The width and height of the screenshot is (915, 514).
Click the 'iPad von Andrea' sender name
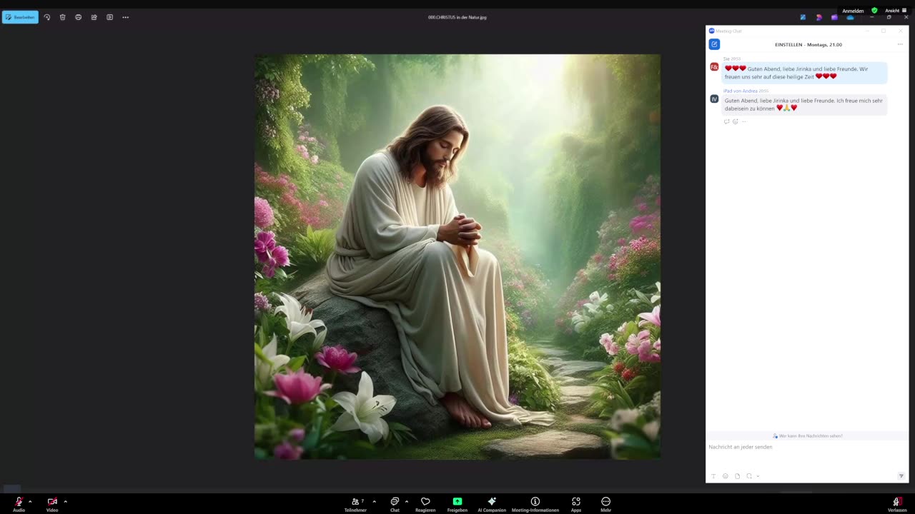[741, 91]
